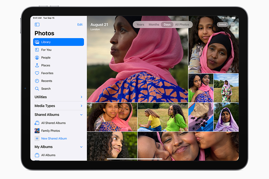Open photo of berries on blue paper
The height and width of the screenshot is (179, 269).
(201, 117)
